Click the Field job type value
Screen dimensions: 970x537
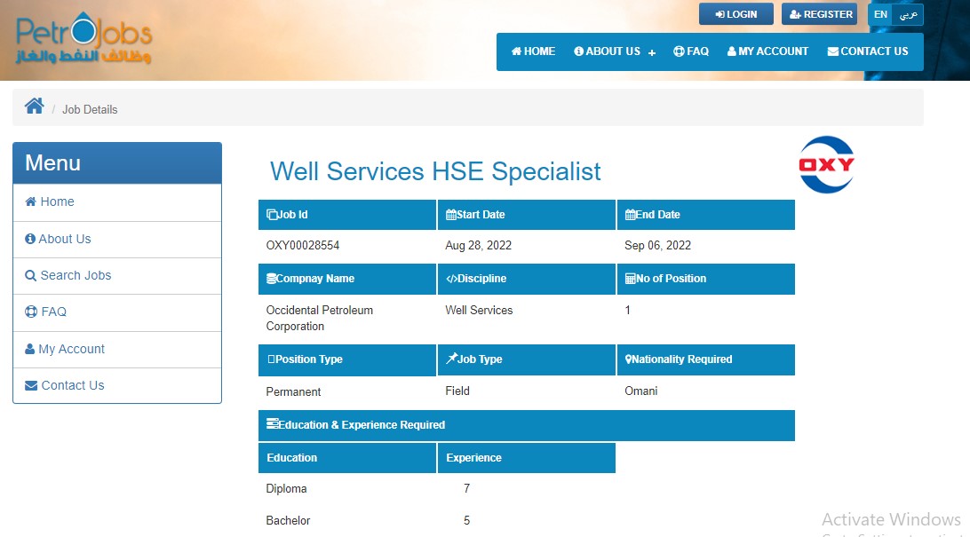coord(457,391)
